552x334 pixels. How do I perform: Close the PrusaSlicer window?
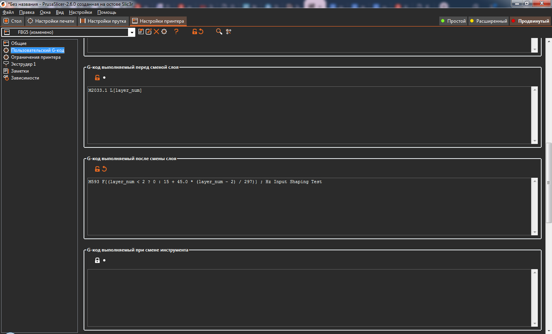point(542,3)
